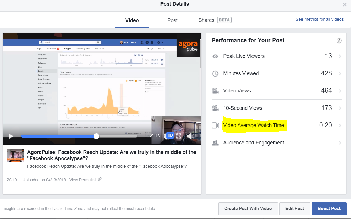Click the camera icon next to Video Views
This screenshot has width=351, height=219.
215,91
